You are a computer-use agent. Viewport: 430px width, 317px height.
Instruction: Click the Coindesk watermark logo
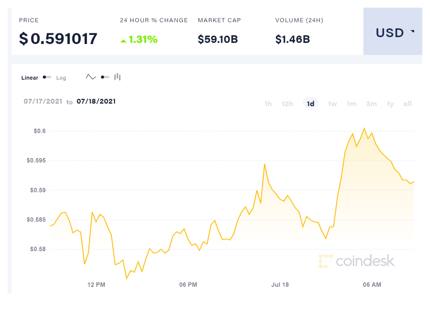(x=356, y=261)
